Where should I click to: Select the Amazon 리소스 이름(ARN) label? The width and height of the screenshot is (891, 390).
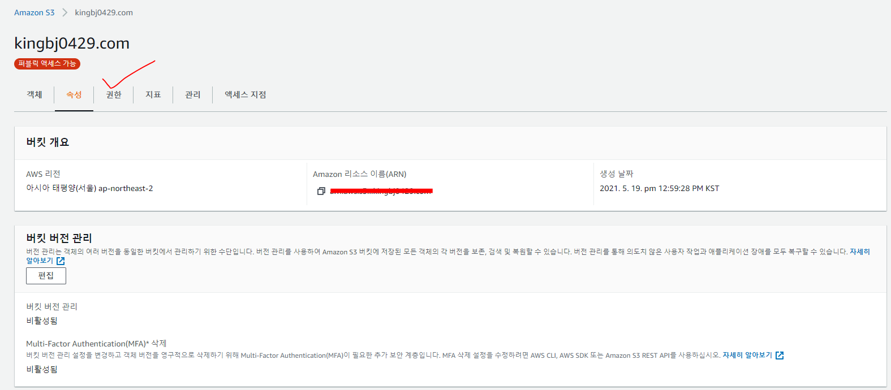tap(360, 174)
